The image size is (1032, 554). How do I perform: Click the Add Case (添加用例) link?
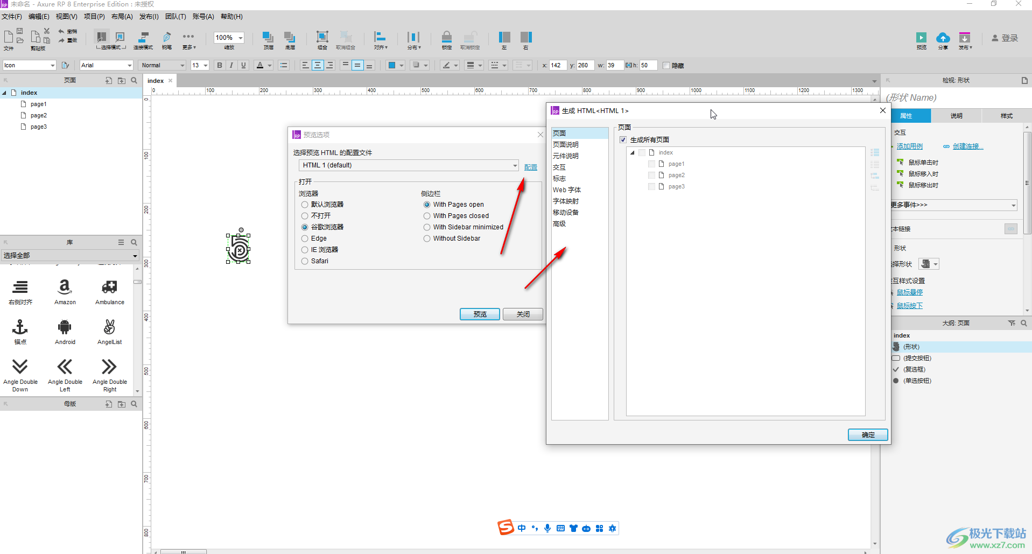(910, 146)
